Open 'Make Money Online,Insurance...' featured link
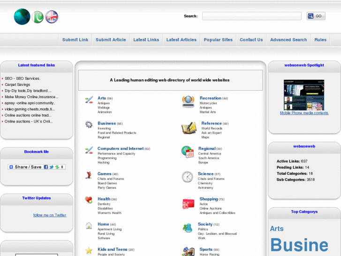Viewport: 341px width, 256px height. coord(31,97)
